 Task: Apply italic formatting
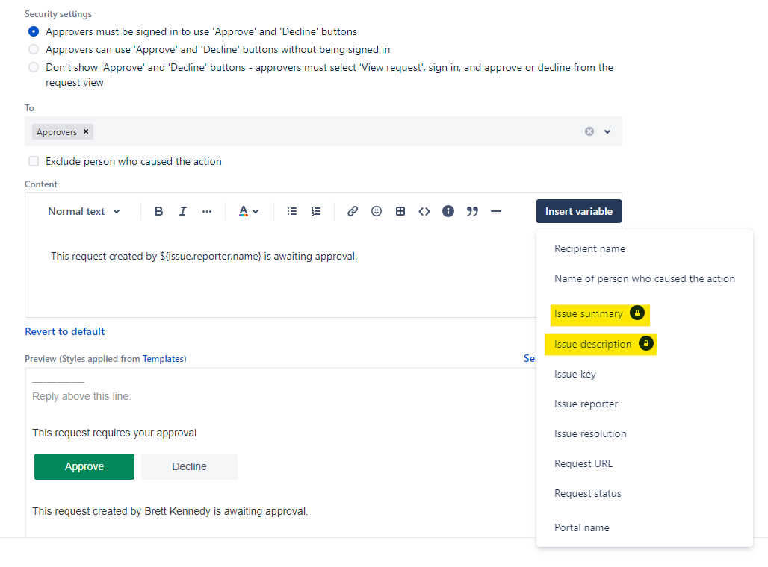pos(182,211)
